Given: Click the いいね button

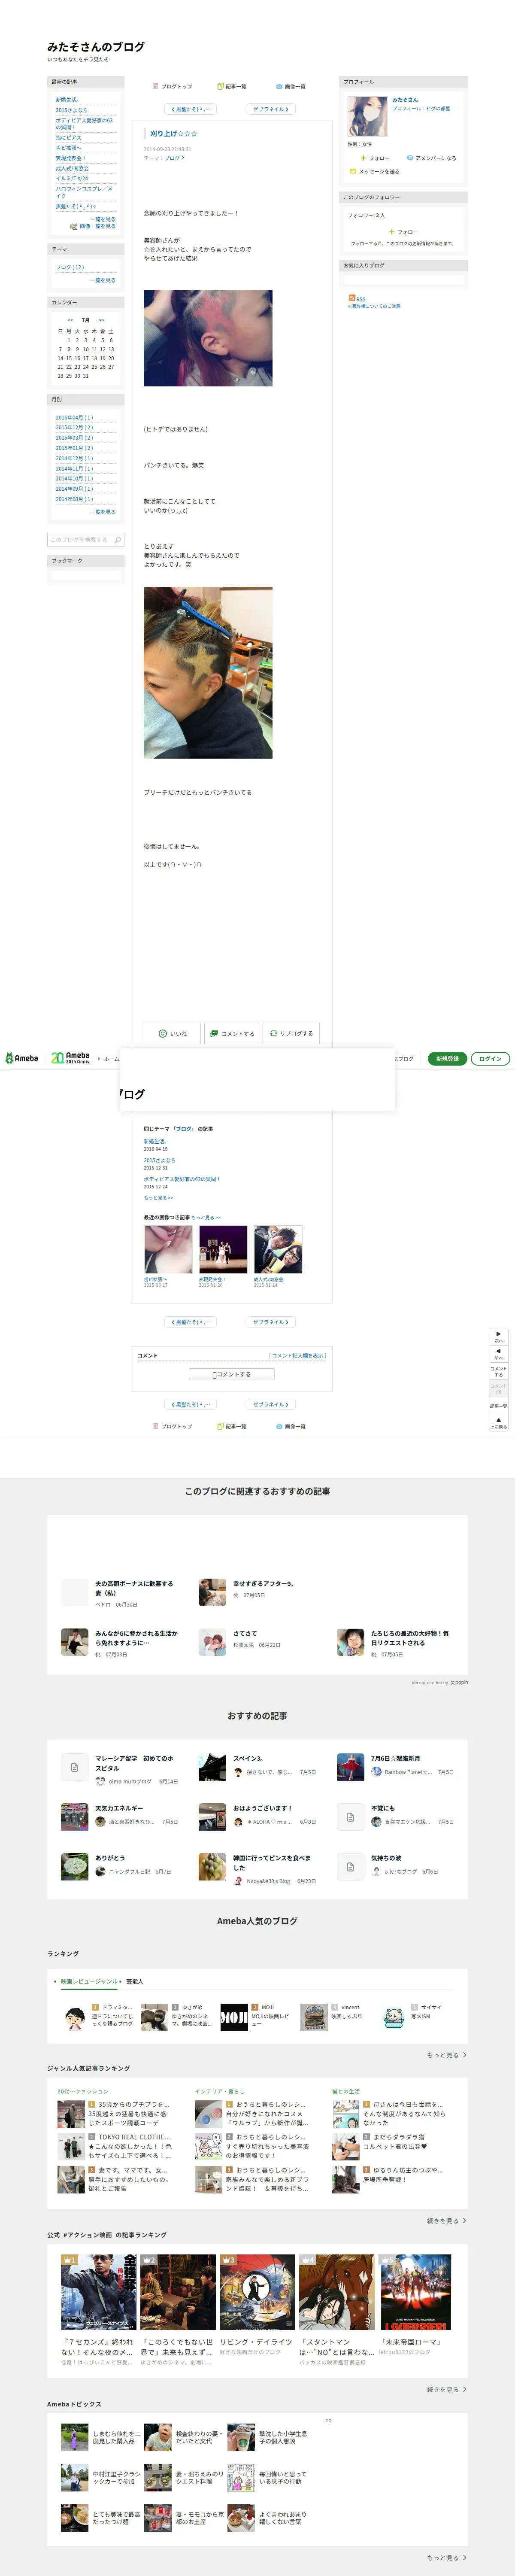Looking at the screenshot, I should 172,1033.
